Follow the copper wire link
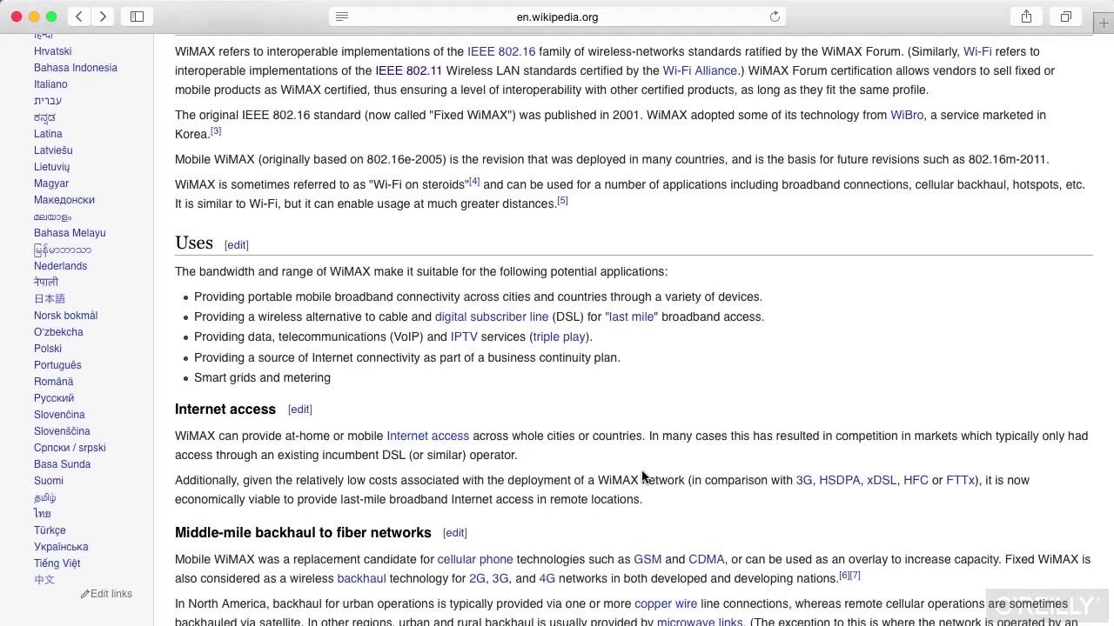This screenshot has height=626, width=1114. point(666,603)
